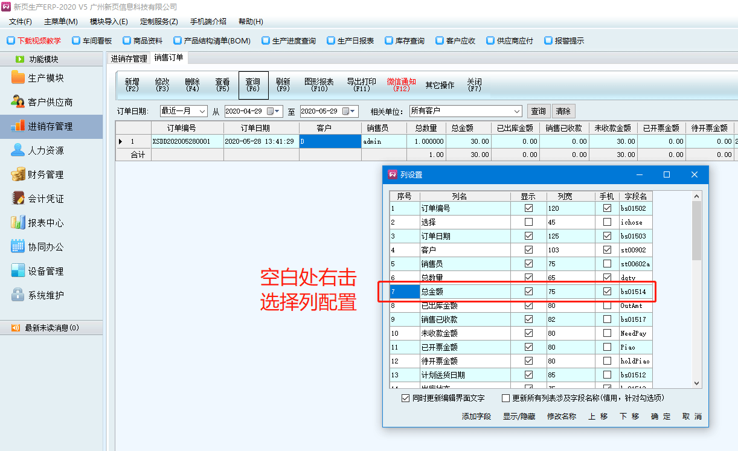Switch to the 进销存管理 tab

point(129,59)
